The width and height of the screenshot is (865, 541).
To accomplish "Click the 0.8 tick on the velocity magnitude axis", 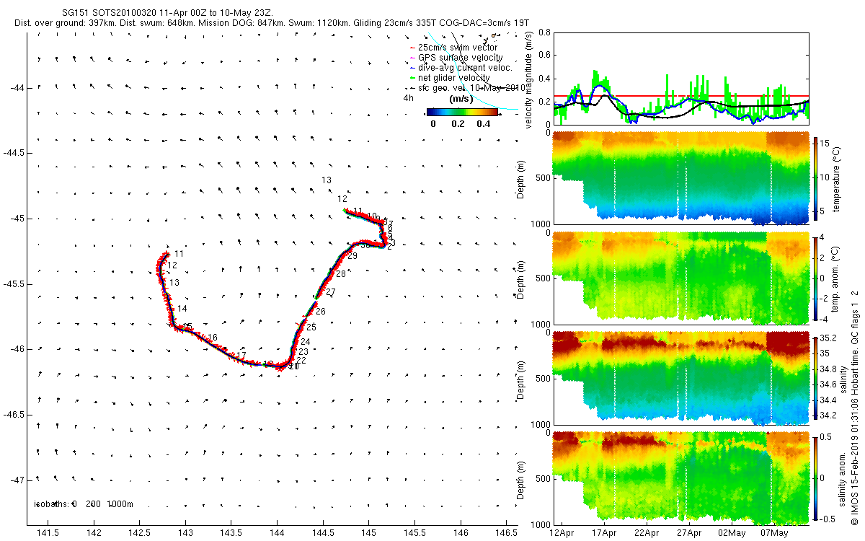I will (545, 32).
